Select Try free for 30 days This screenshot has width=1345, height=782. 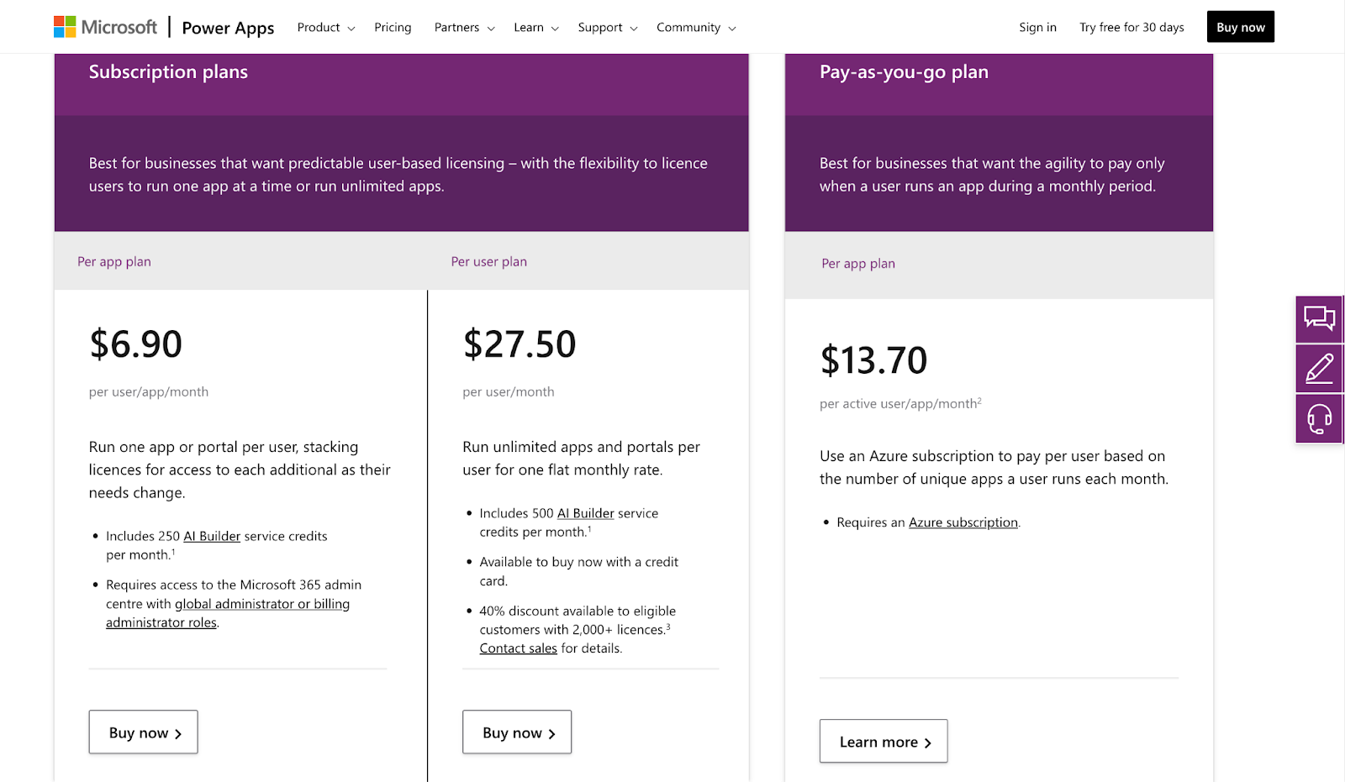[1131, 28]
